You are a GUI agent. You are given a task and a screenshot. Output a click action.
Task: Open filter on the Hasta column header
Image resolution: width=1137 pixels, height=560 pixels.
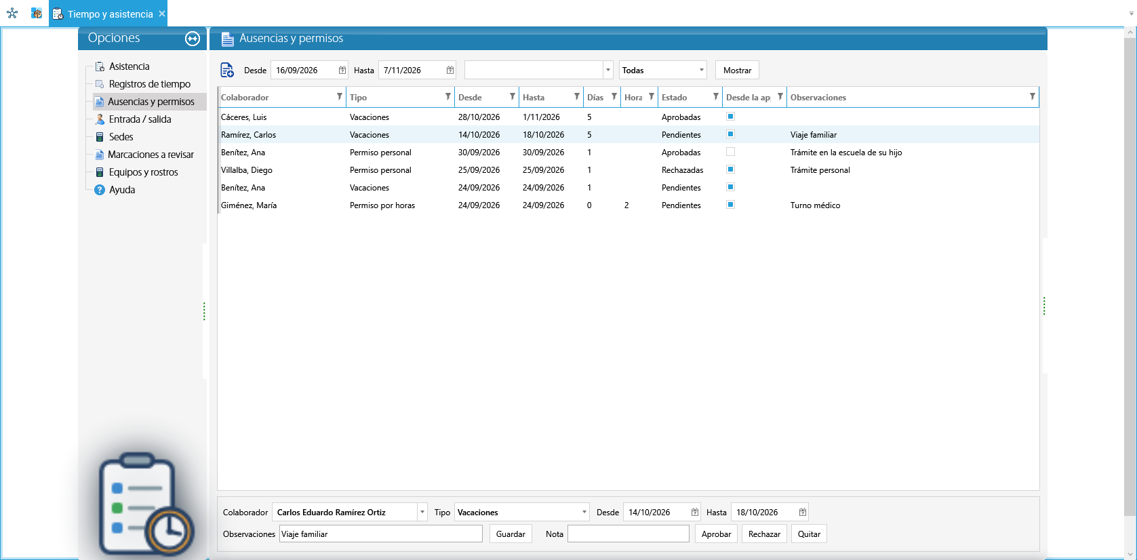(x=577, y=97)
